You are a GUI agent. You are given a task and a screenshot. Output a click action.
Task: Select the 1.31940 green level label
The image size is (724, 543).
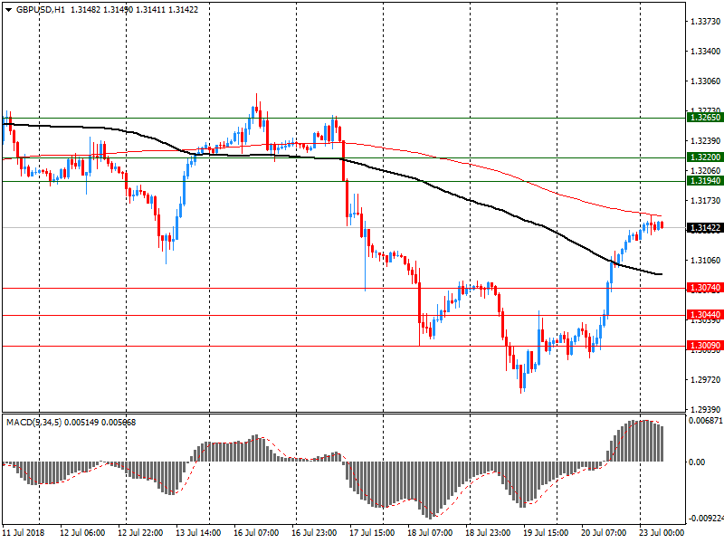tap(705, 181)
